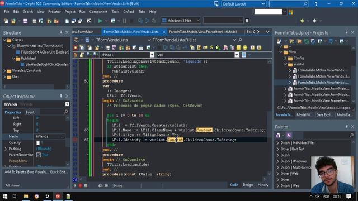
Task: Select btnHeaderRightClick in Structure tree
Action: [x=47, y=65]
